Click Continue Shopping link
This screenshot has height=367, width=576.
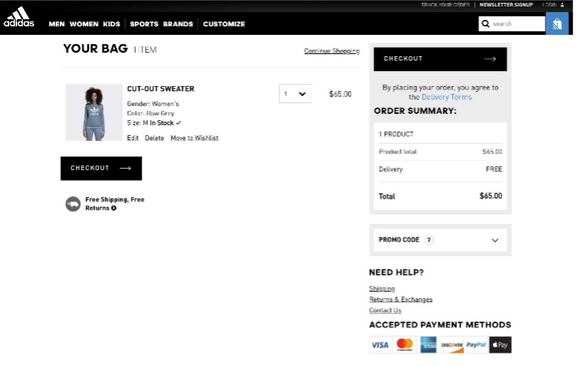(x=331, y=51)
